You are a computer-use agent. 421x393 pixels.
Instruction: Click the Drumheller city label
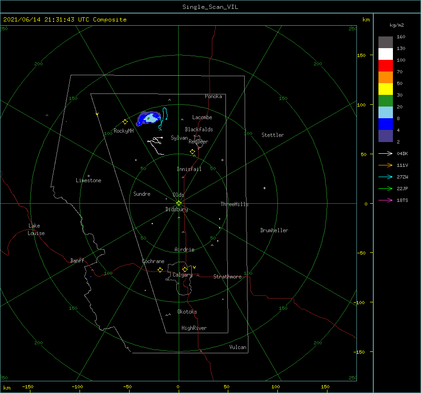[274, 230]
